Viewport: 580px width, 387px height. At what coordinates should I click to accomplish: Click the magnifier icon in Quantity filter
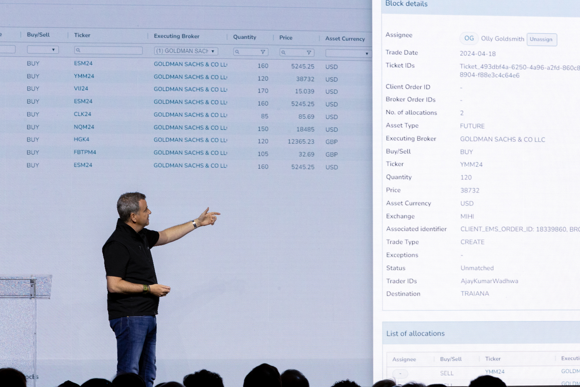tap(237, 52)
